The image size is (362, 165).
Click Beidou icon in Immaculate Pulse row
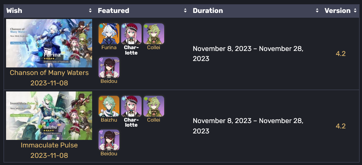pos(109,140)
